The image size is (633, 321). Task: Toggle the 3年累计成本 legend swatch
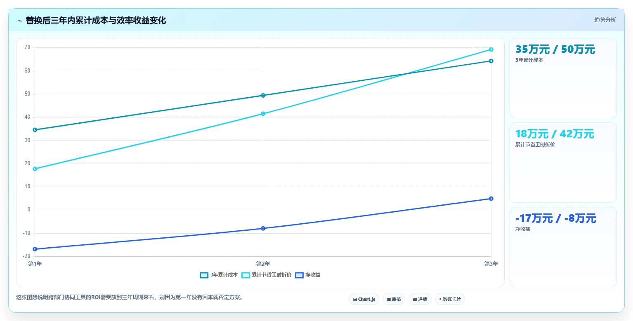pos(204,275)
